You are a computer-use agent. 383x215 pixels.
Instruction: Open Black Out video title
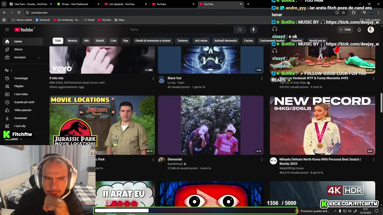click(174, 78)
